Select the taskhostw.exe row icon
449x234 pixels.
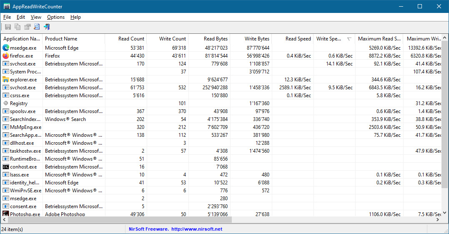pos(6,151)
